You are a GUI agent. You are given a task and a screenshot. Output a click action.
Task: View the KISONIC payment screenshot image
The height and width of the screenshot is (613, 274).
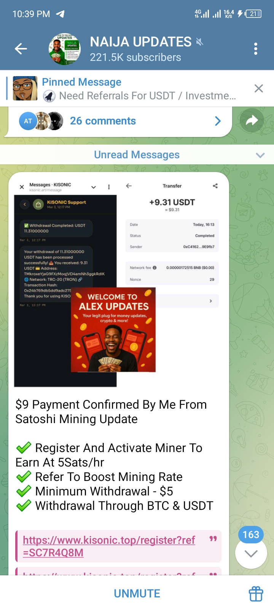(118, 283)
